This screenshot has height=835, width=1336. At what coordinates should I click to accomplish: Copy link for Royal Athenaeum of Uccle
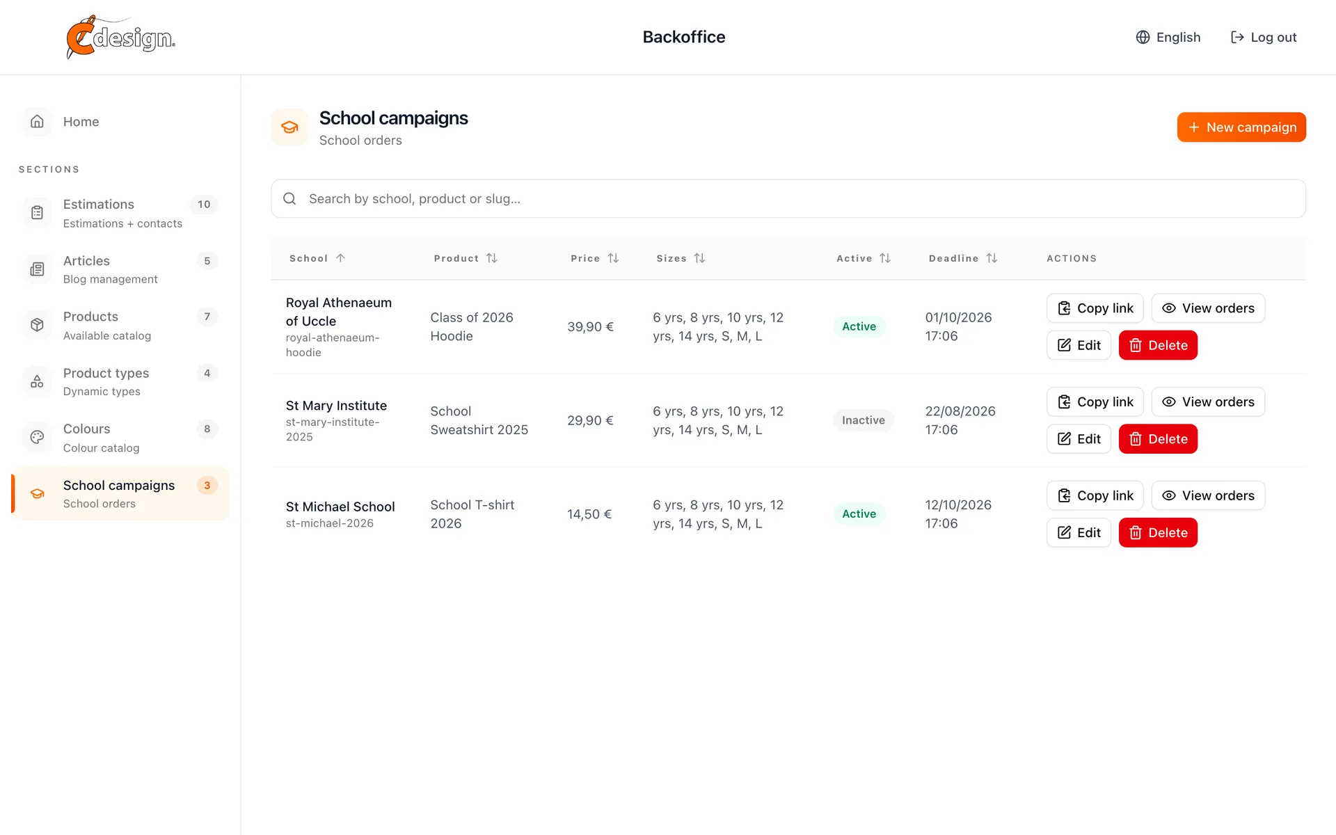click(1095, 308)
